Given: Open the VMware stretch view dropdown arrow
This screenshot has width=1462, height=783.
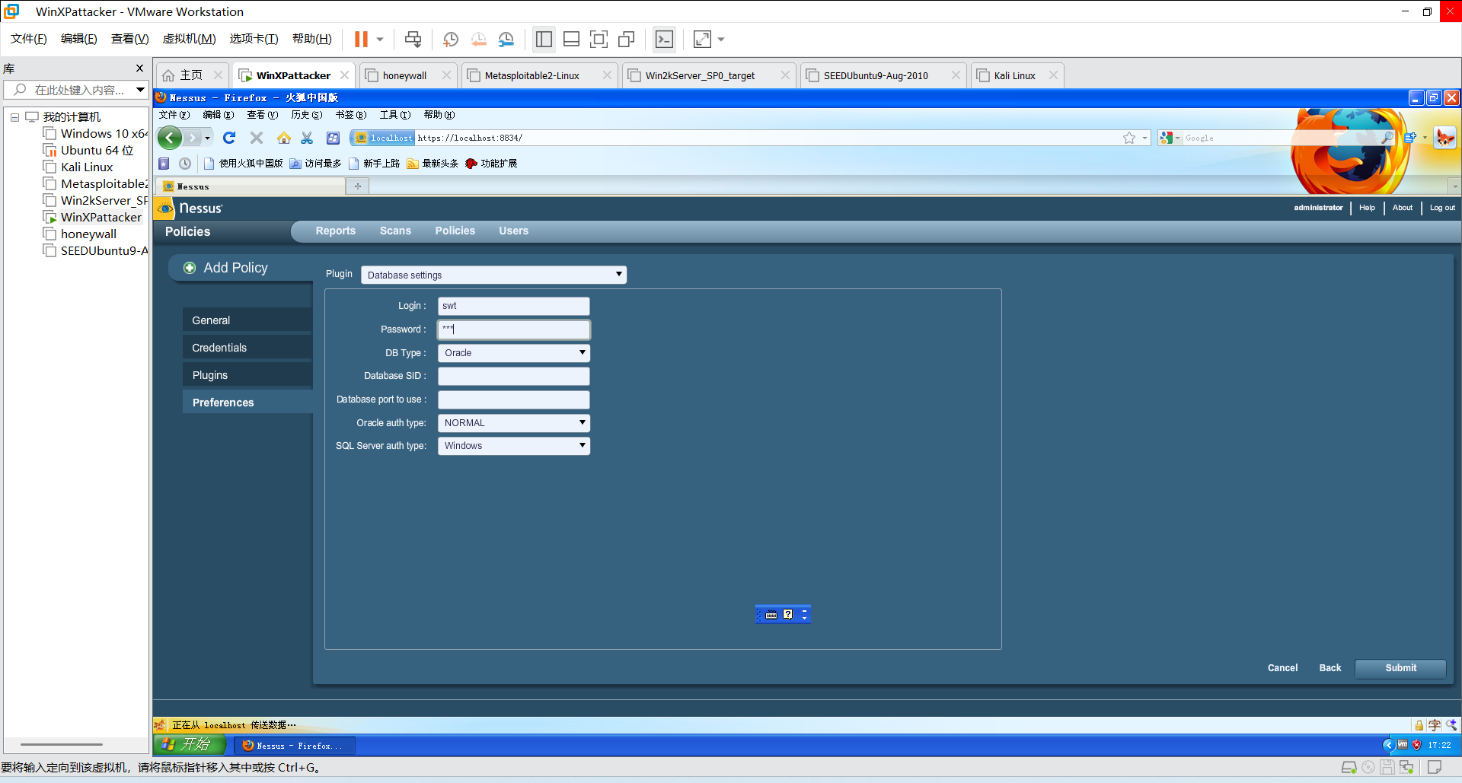Looking at the screenshot, I should tap(721, 39).
